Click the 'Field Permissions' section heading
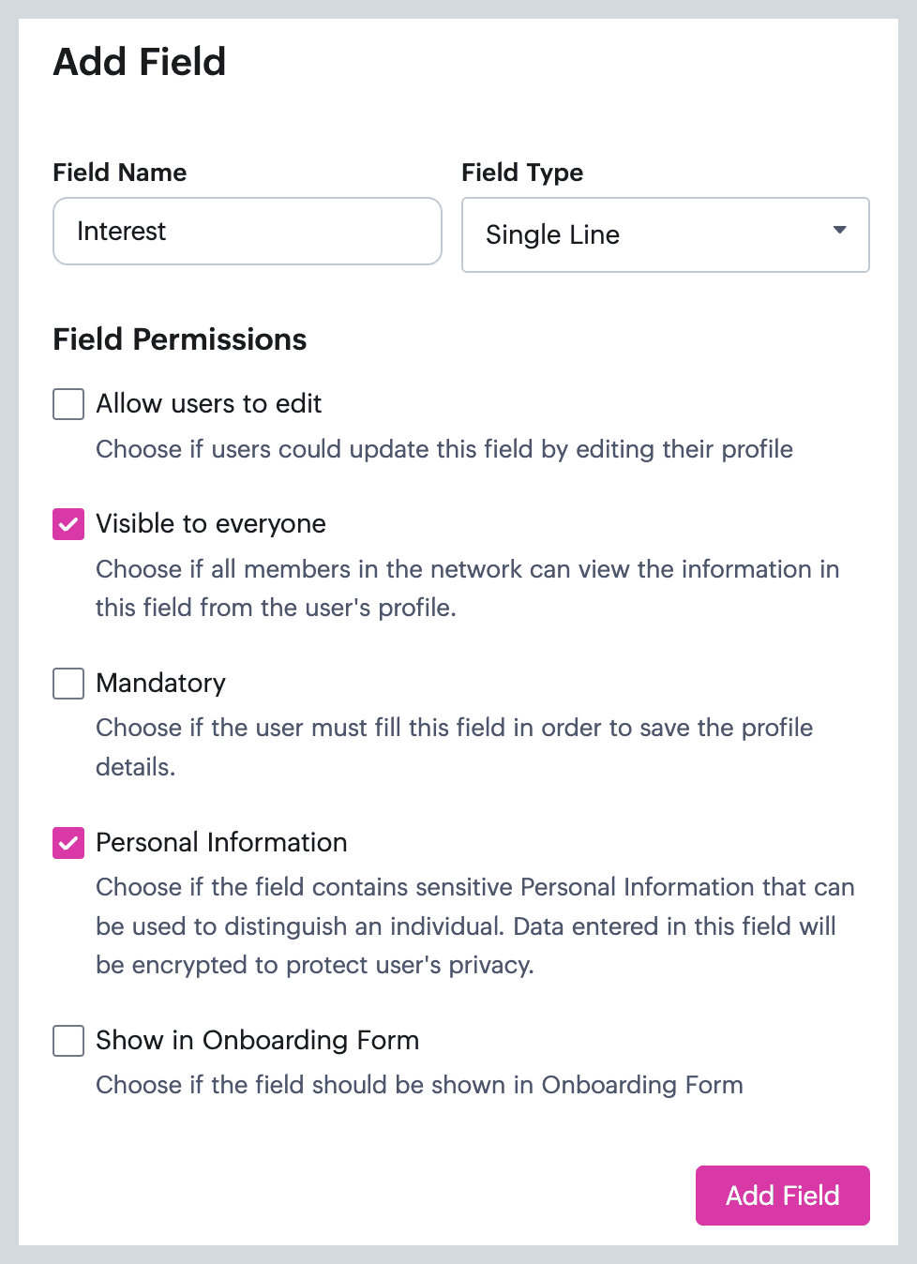Viewport: 917px width, 1264px height. 179,339
